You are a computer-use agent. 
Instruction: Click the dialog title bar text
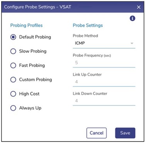[38, 7]
